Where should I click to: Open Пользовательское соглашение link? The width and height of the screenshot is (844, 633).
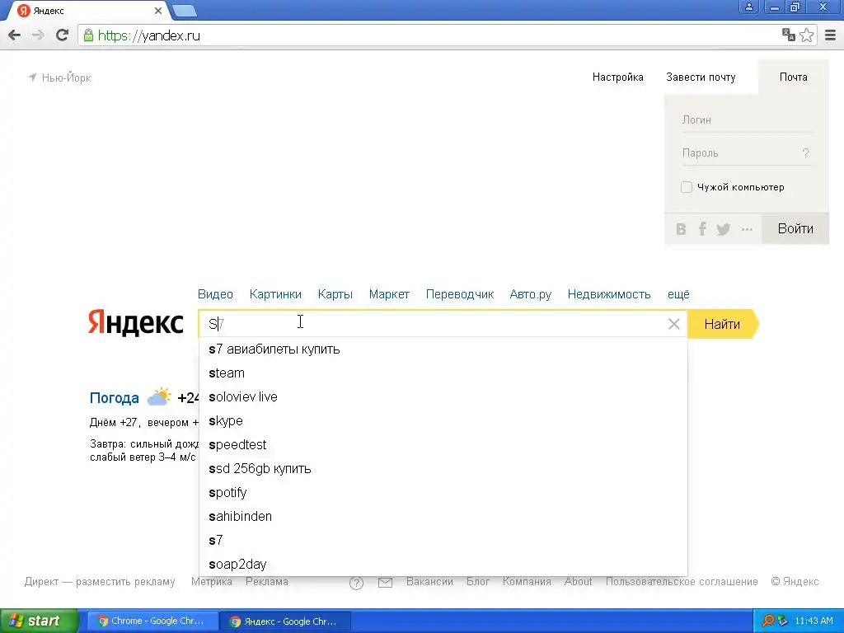click(x=682, y=582)
